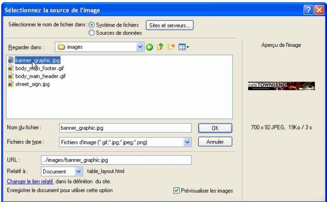Click the body_main_footer.gif file icon
Viewport: 327px width, 202px height.
point(11,68)
